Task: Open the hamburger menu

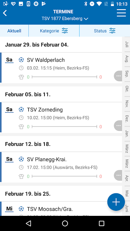Action: (121, 13)
